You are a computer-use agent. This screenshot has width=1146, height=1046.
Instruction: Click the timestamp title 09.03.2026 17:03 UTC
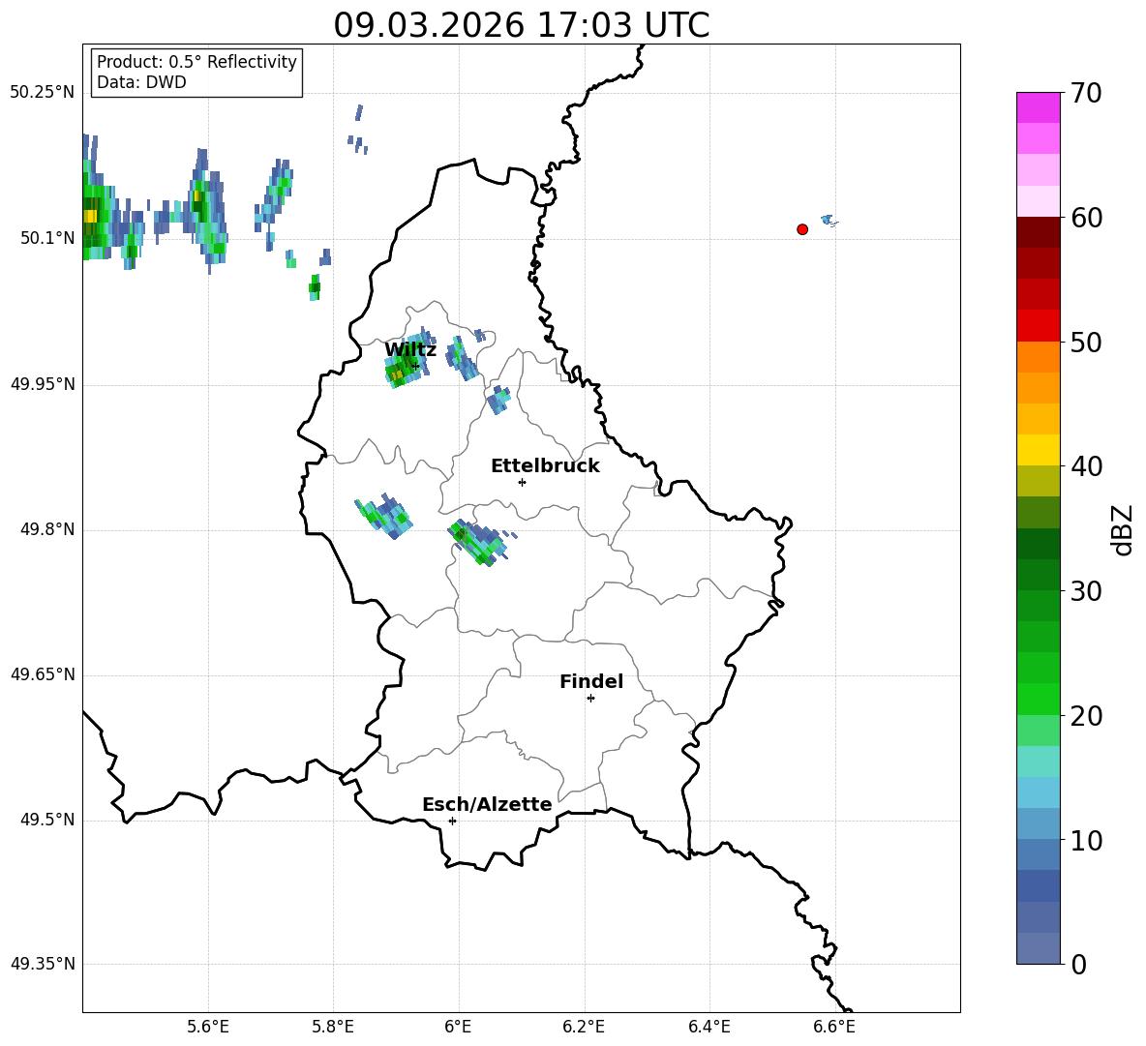click(x=521, y=25)
